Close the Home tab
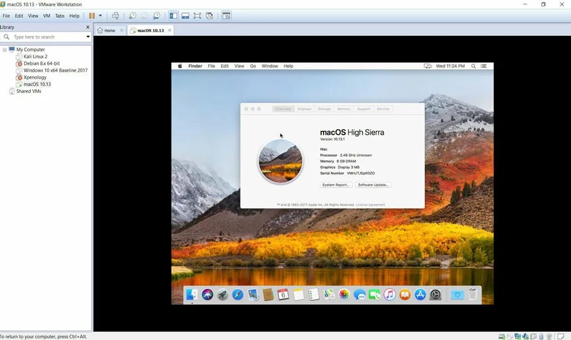The height and width of the screenshot is (340, 571). [x=122, y=30]
